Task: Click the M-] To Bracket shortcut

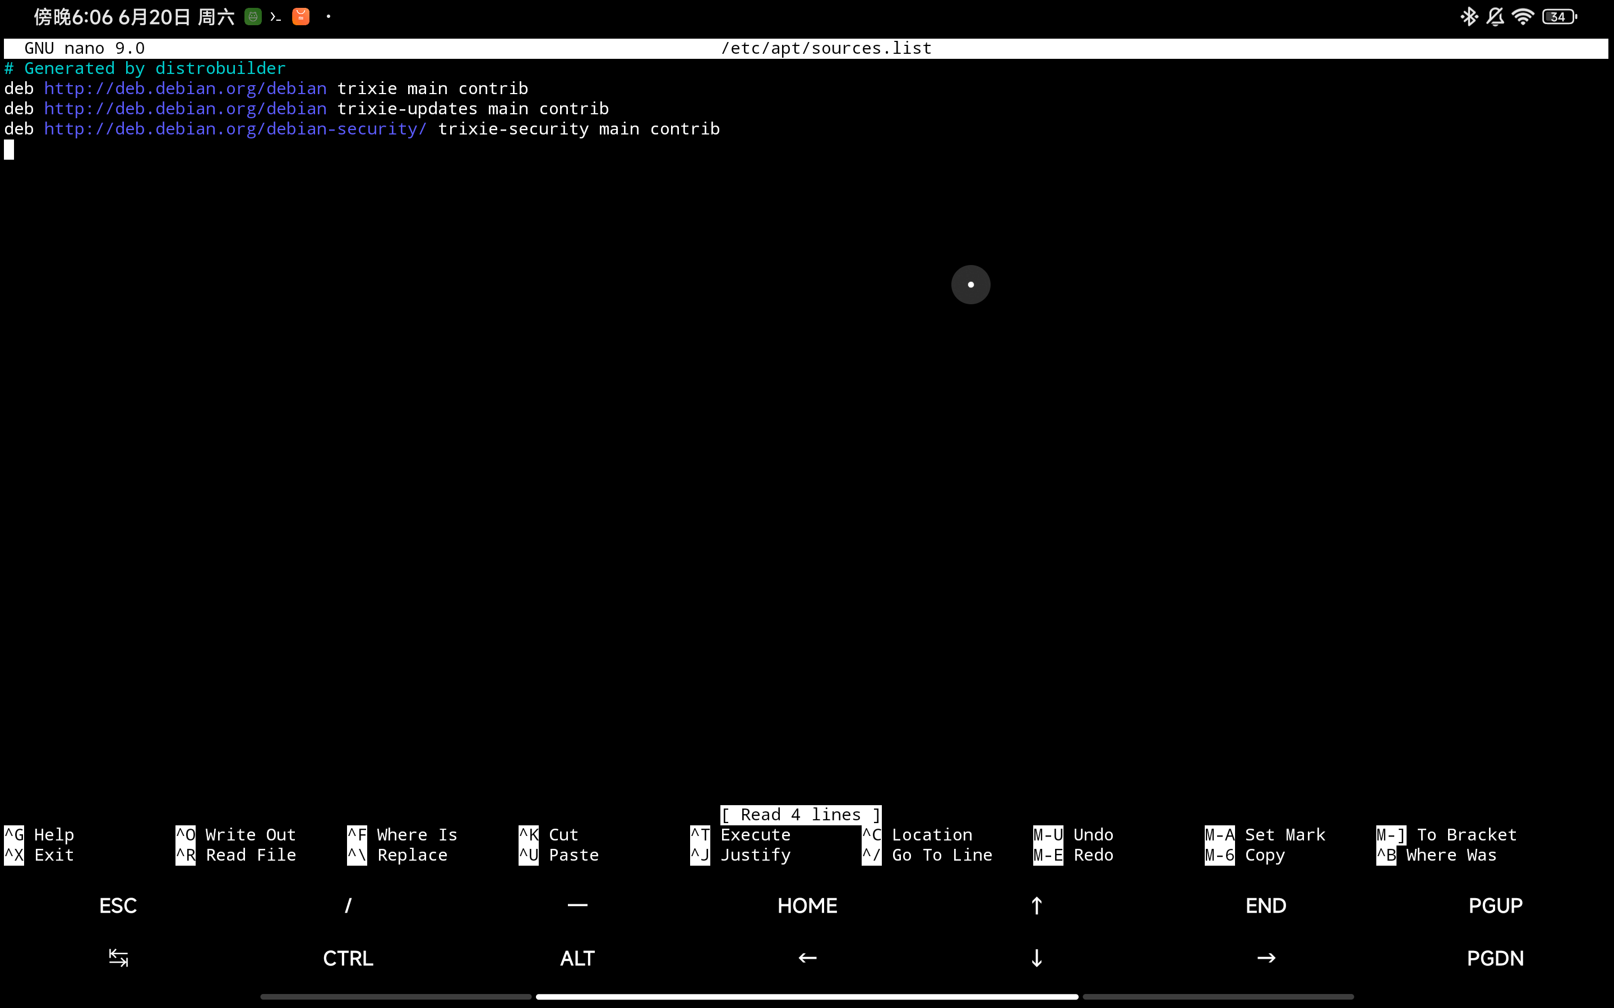Action: click(1446, 835)
